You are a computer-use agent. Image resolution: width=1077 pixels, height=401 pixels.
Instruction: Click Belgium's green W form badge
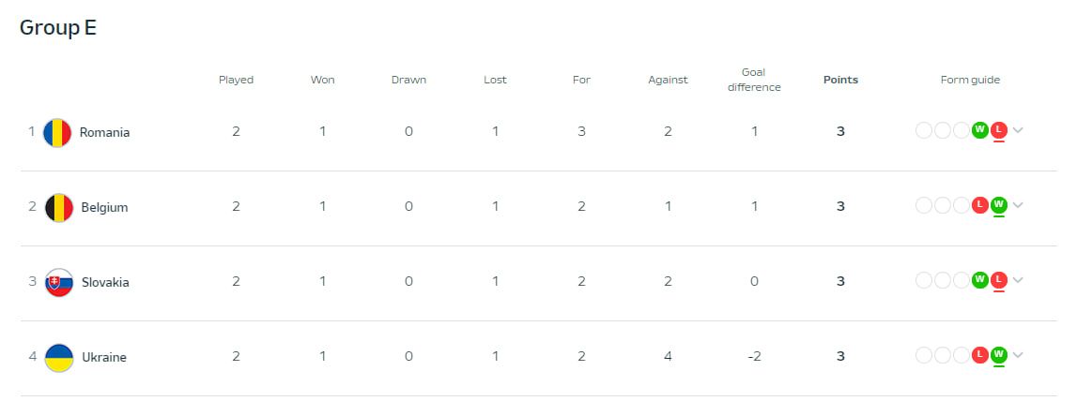999,205
